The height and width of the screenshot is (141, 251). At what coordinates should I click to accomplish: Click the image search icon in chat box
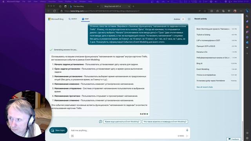73,136
